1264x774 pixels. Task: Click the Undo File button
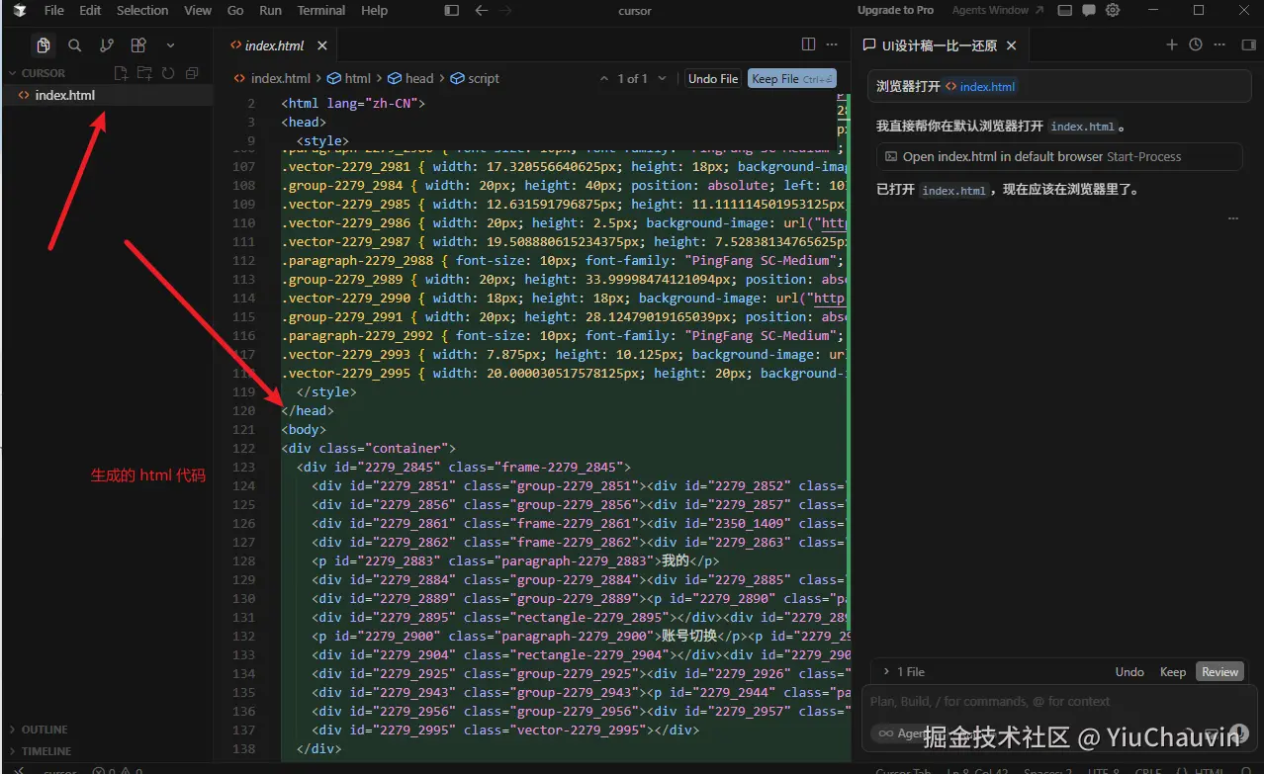click(x=713, y=78)
